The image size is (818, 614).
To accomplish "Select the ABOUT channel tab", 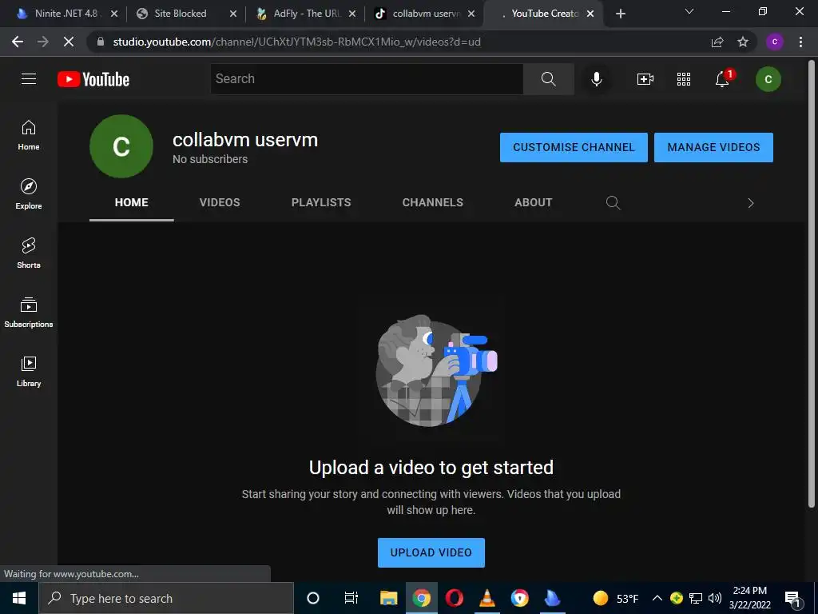I will coord(533,202).
